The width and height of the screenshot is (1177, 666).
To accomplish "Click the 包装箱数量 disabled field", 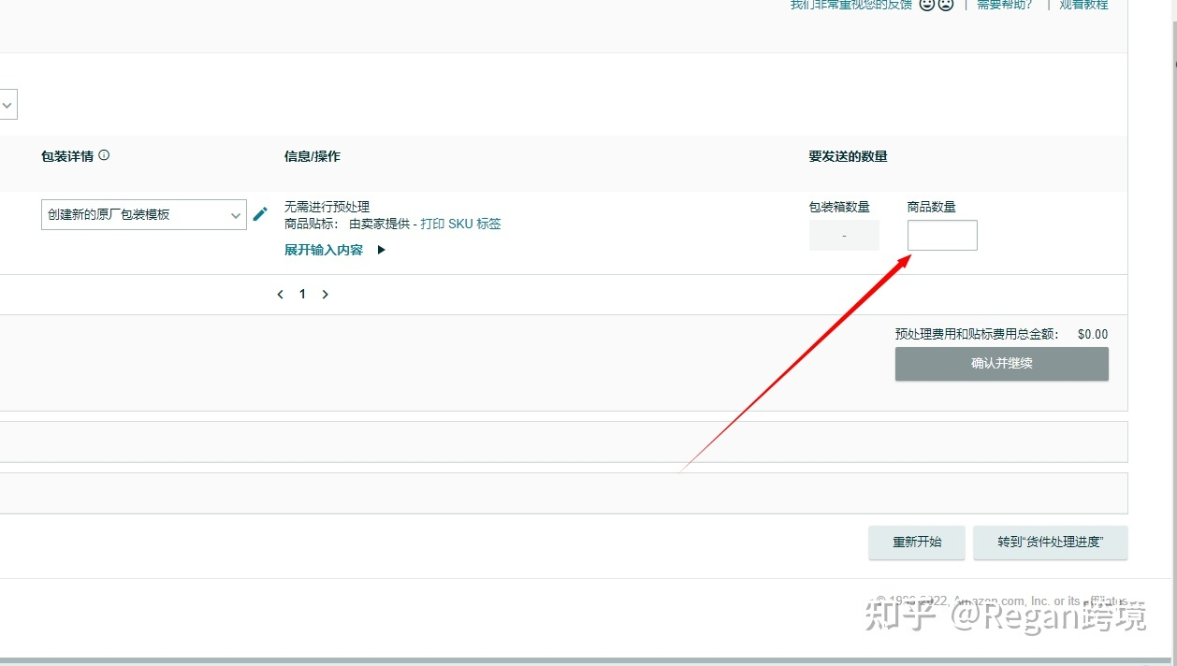I will (844, 236).
